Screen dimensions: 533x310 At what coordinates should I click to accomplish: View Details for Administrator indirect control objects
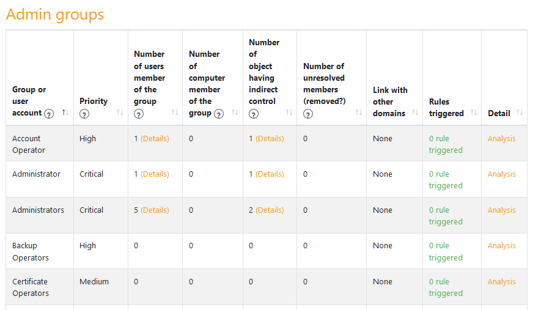(270, 174)
